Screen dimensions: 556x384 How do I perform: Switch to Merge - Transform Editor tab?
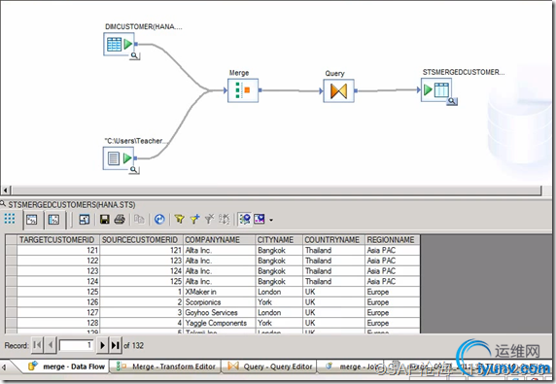tap(166, 367)
